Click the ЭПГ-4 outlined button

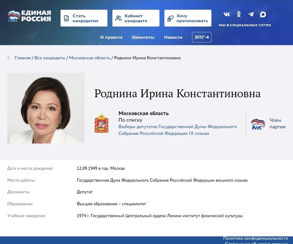[202, 37]
